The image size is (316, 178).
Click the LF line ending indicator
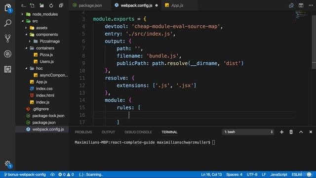[x=264, y=175]
